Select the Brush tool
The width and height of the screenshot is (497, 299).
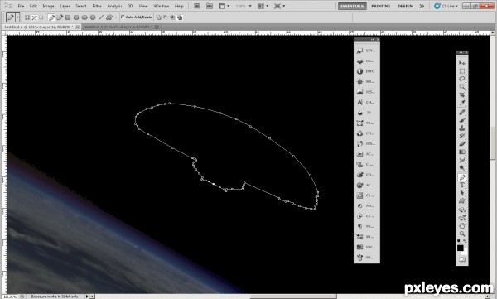[462, 120]
